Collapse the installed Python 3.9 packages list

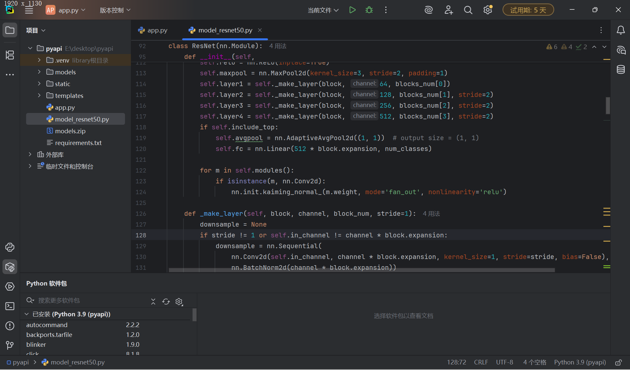(x=27, y=314)
